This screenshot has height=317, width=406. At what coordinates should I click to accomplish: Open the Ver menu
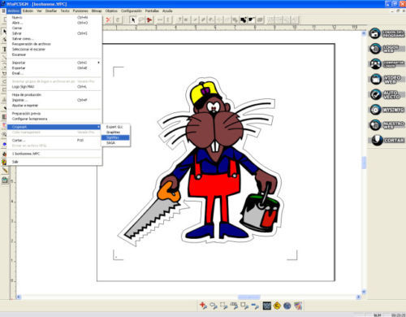39,11
